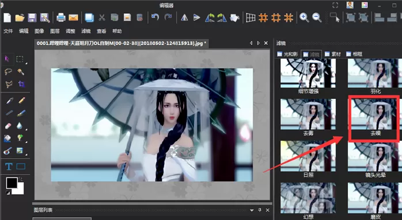Select the rectangle marquee tool
Image resolution: width=402 pixels, height=220 pixels.
pos(20,59)
